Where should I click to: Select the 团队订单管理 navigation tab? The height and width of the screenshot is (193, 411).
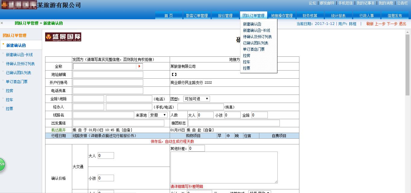(253, 16)
